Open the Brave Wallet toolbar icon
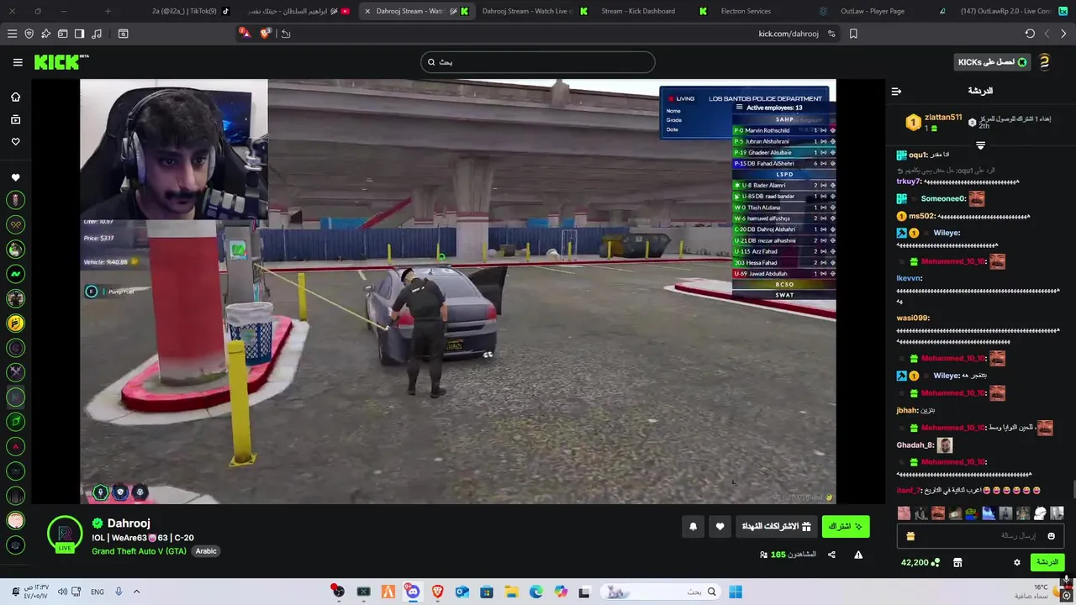Image resolution: width=1076 pixels, height=605 pixels. coord(62,34)
